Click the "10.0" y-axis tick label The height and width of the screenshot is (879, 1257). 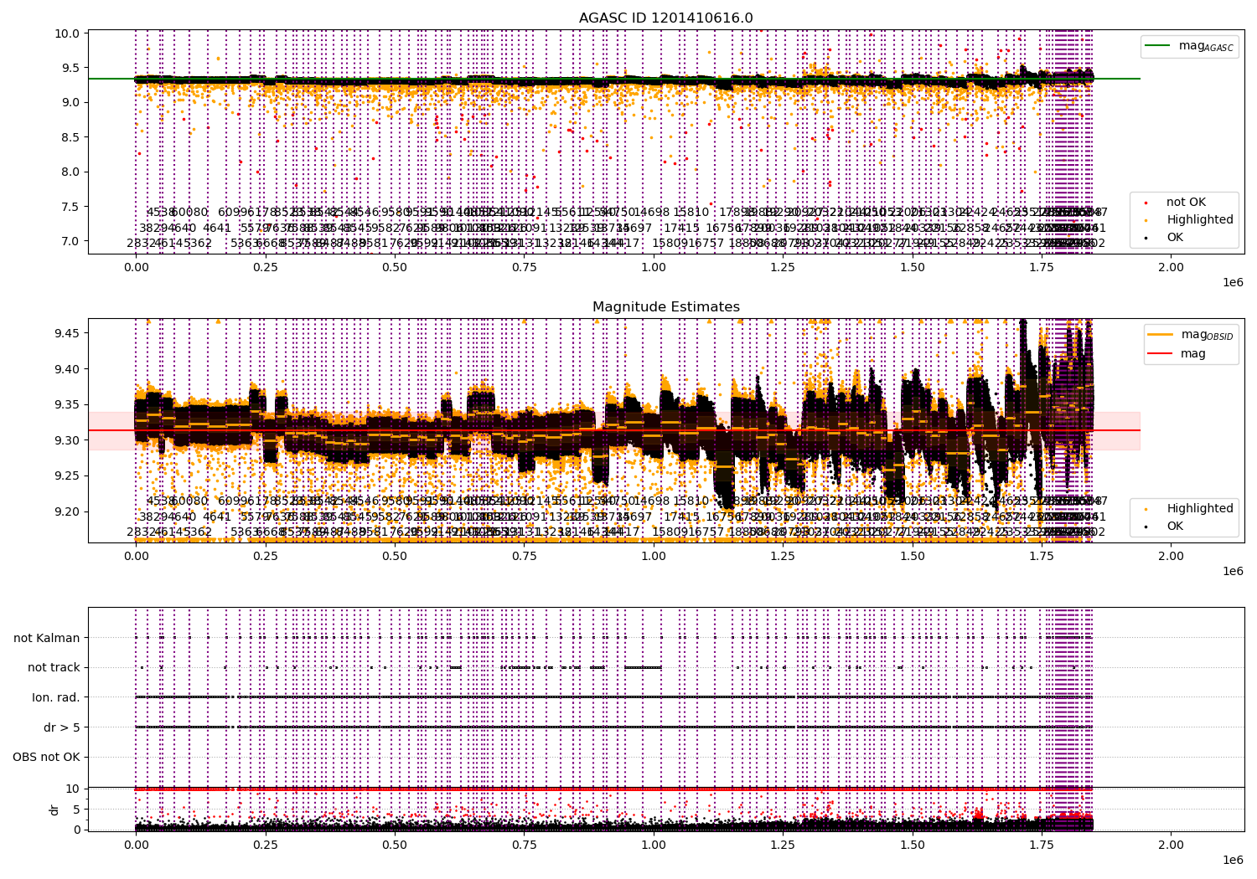tap(70, 33)
